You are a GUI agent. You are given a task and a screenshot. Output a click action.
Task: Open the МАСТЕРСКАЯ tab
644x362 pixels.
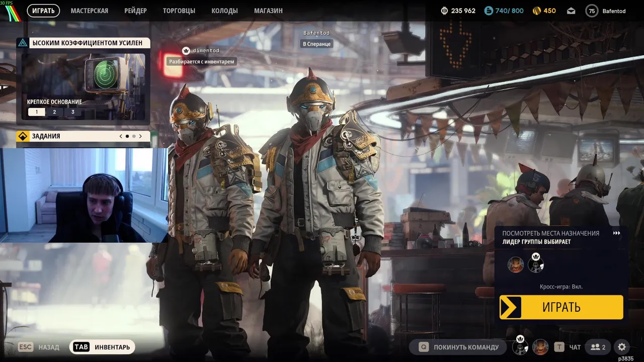[90, 11]
